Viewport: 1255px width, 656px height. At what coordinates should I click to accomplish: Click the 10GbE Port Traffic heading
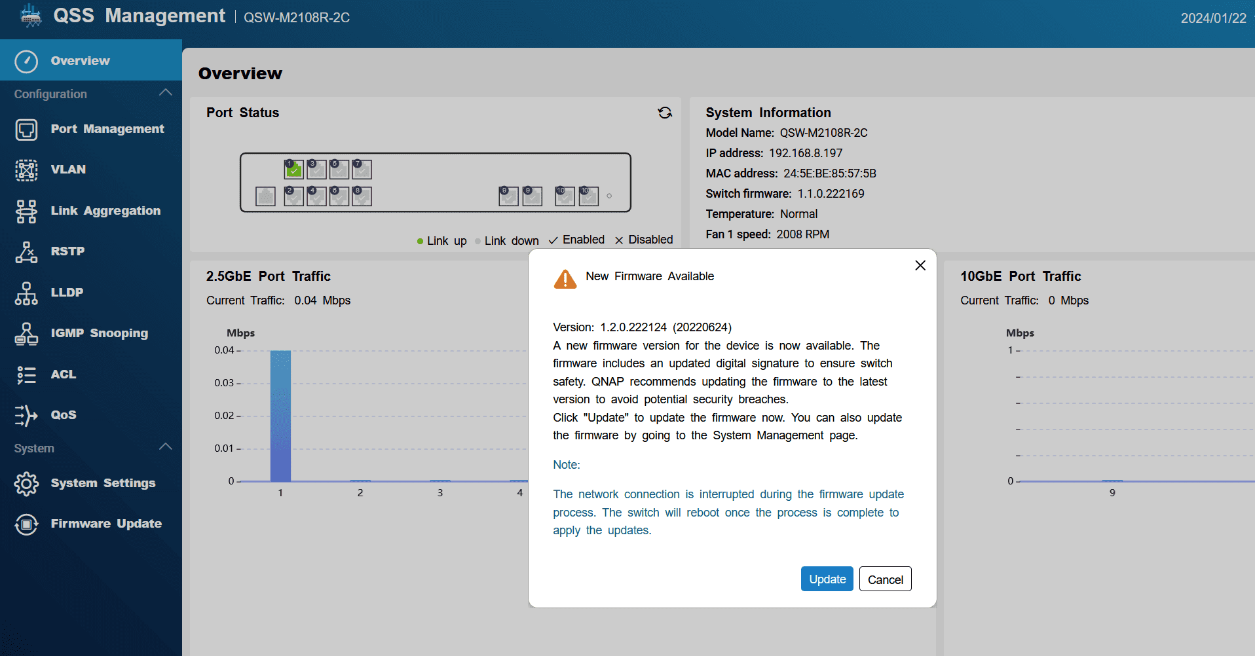(1021, 276)
